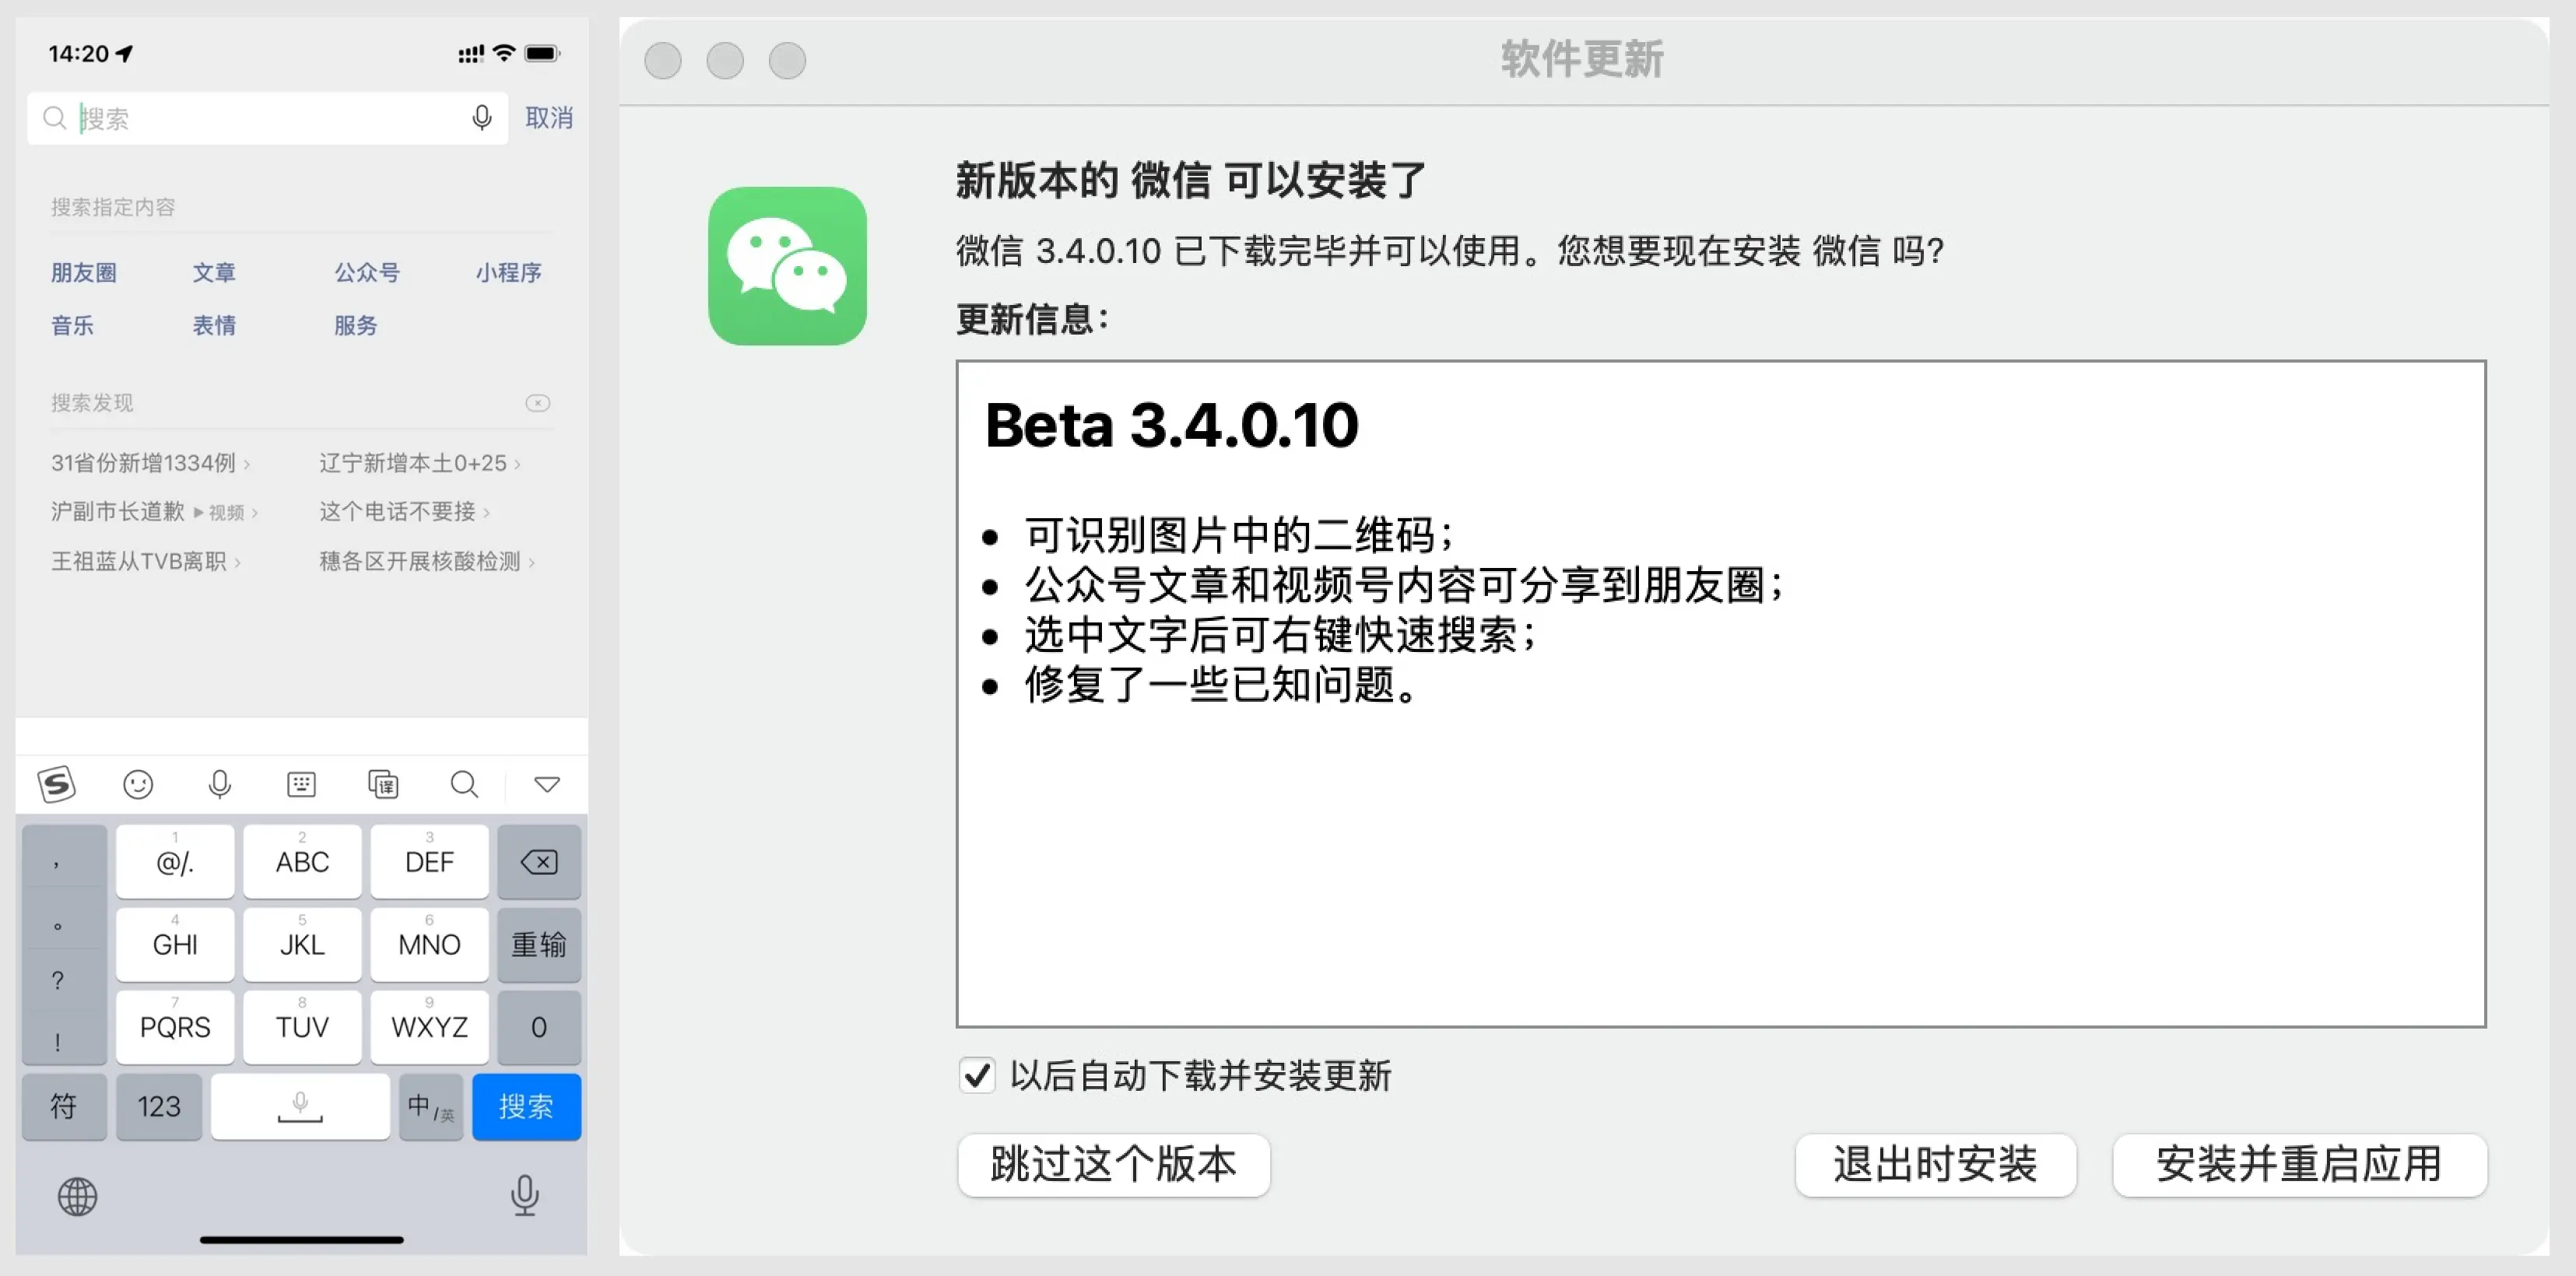Select the 小程序 search category

click(508, 272)
